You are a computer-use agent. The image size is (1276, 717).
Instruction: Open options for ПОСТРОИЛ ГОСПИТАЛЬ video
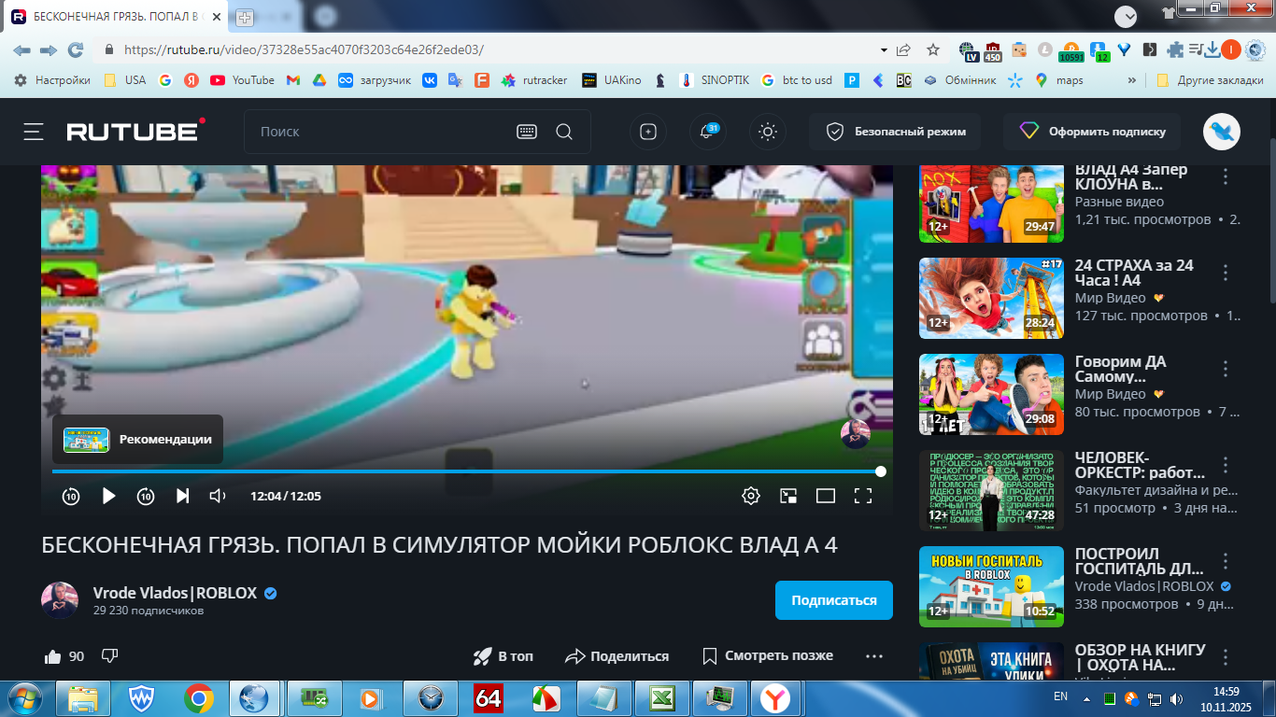coord(1226,560)
